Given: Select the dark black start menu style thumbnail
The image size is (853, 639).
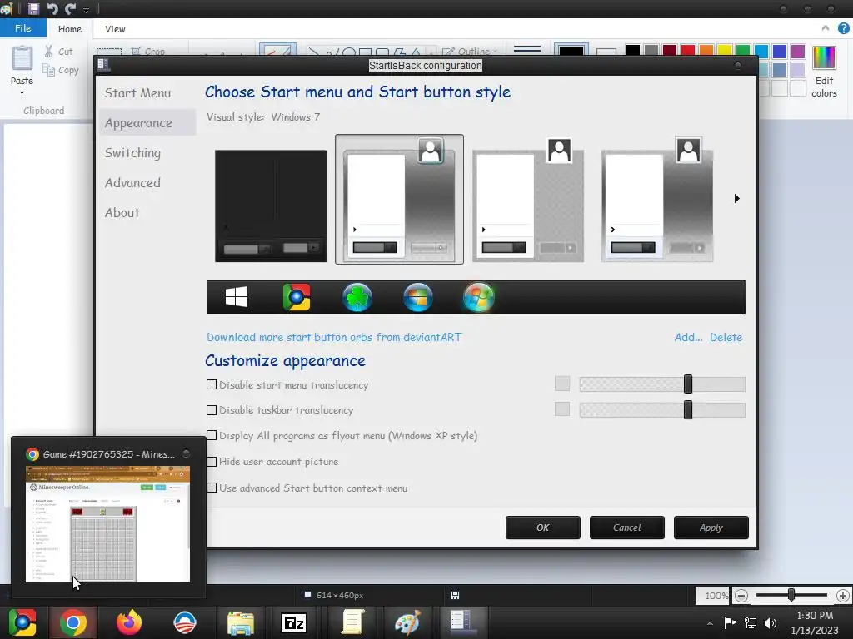Looking at the screenshot, I should (271, 206).
